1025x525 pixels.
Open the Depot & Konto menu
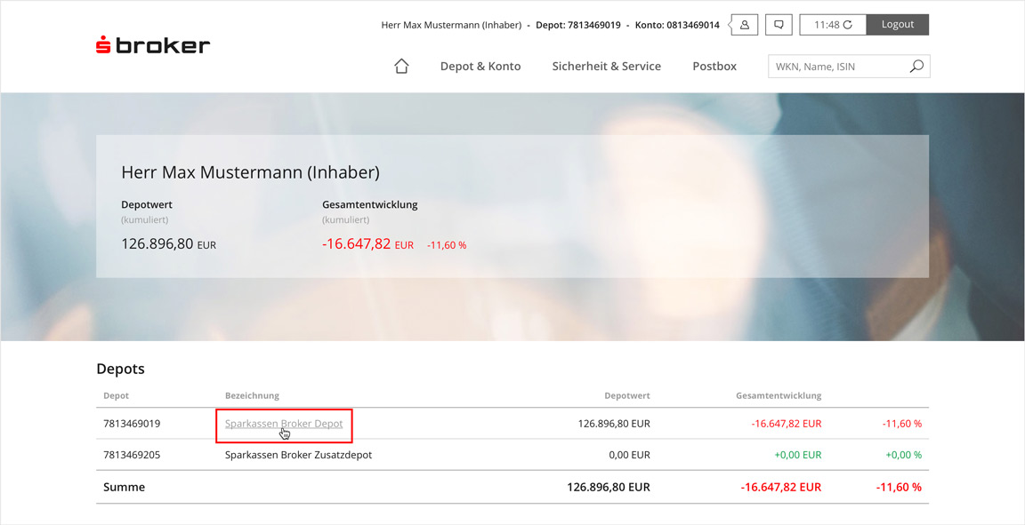coord(480,66)
